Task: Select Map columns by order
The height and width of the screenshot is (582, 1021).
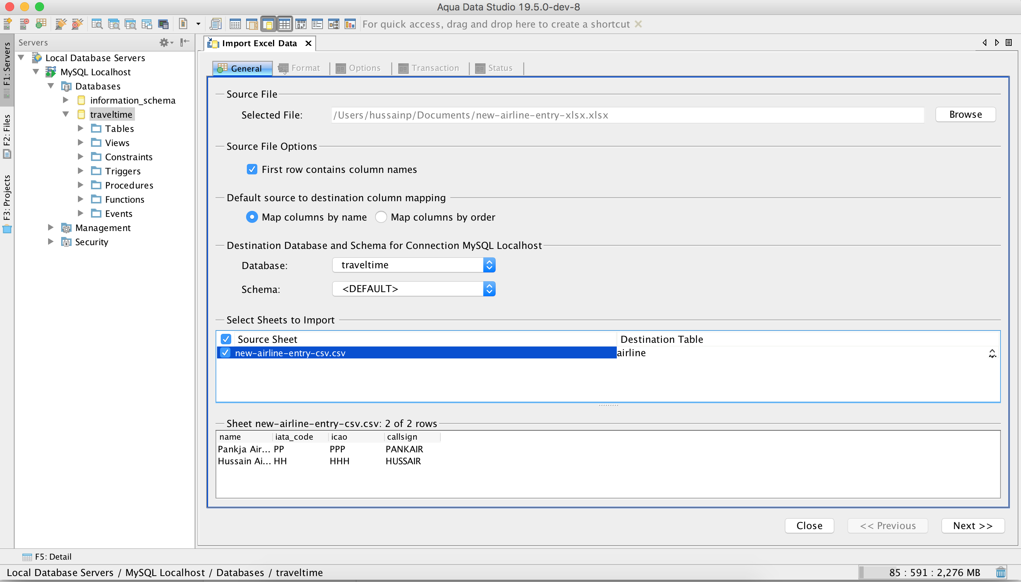Action: click(381, 217)
